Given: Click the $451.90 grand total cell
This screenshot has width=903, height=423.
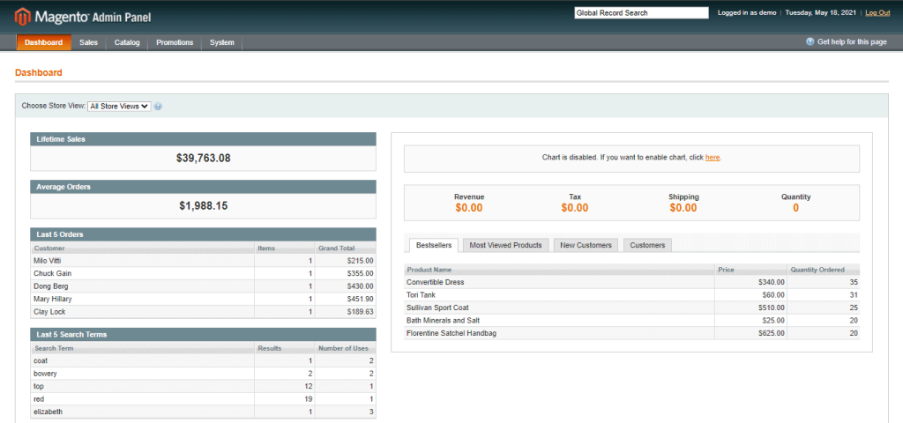Looking at the screenshot, I should click(345, 299).
